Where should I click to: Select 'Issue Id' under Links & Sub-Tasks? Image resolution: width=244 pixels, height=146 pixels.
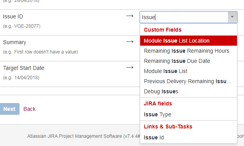click(189, 137)
